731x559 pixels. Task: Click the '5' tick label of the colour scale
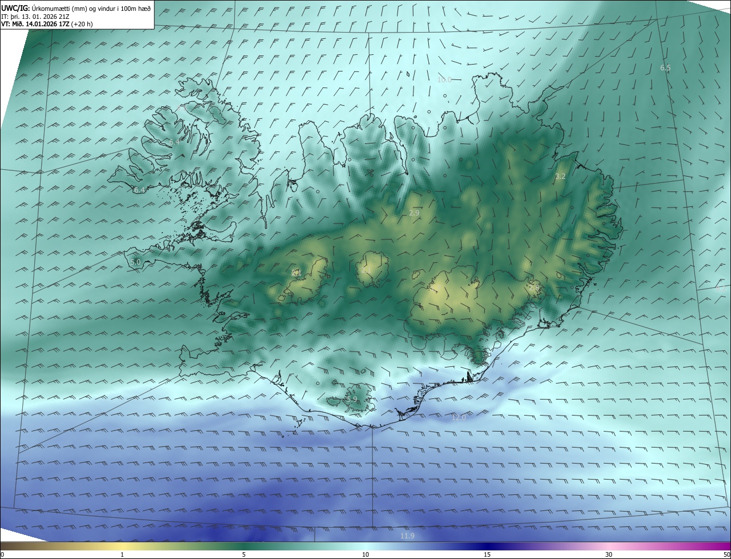(x=244, y=554)
